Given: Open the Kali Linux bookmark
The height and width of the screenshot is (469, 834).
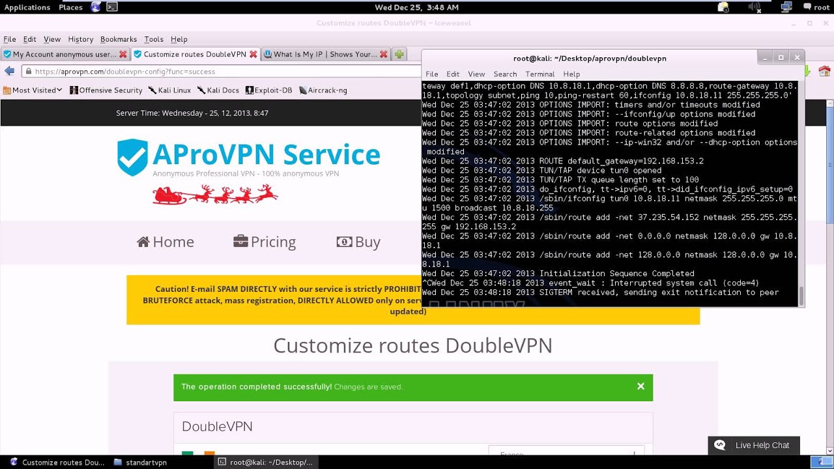Looking at the screenshot, I should pyautogui.click(x=169, y=90).
